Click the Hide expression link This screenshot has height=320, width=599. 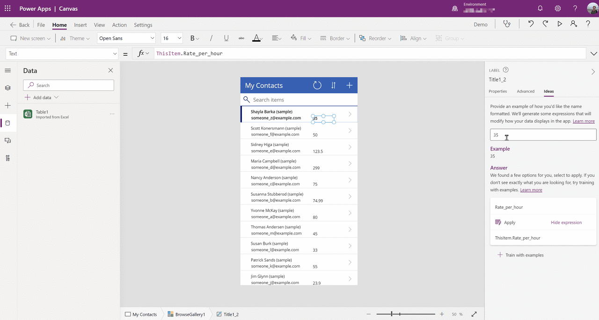(566, 223)
